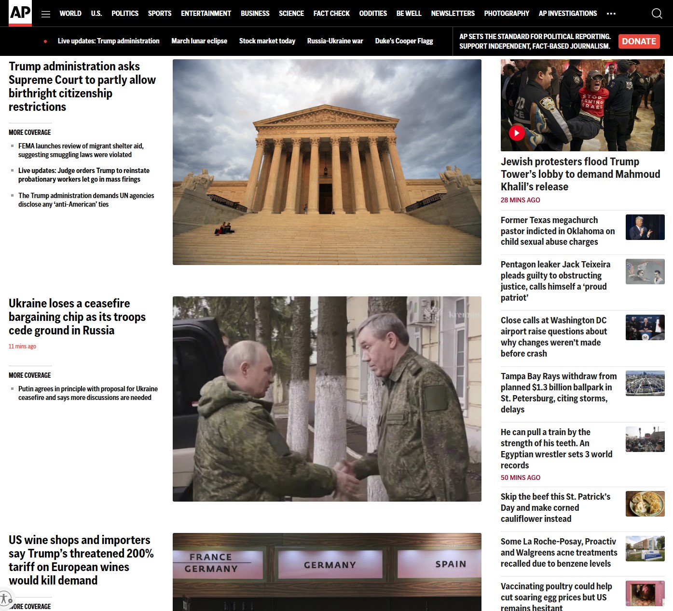The image size is (673, 611).
Task: Open the Science section
Action: pyautogui.click(x=291, y=13)
